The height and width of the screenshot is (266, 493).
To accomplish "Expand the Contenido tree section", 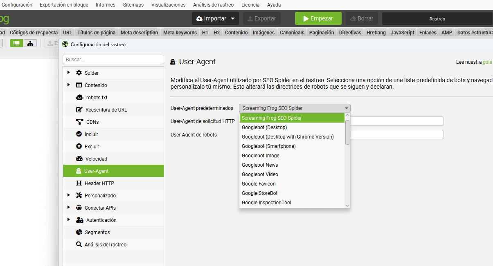I will [x=69, y=85].
